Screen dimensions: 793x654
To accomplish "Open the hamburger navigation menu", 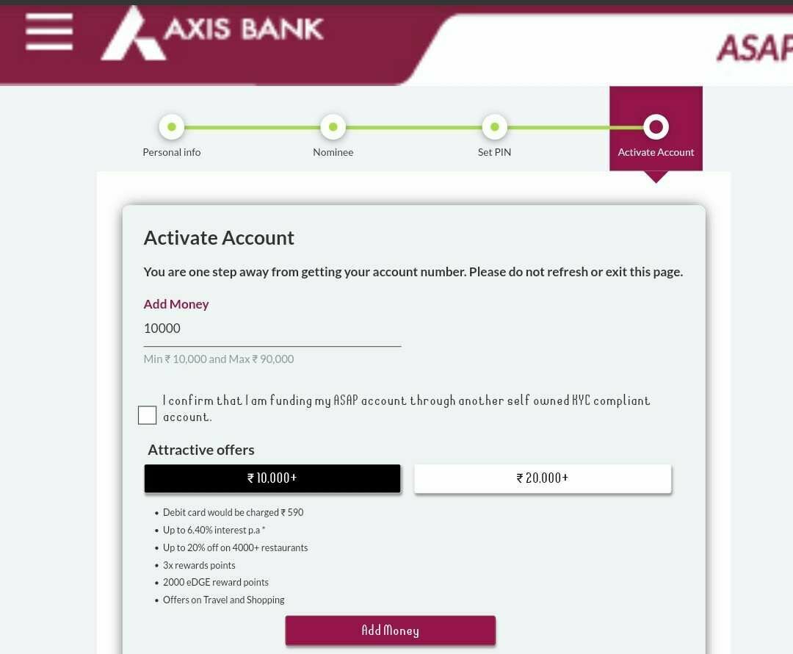I will (x=48, y=31).
